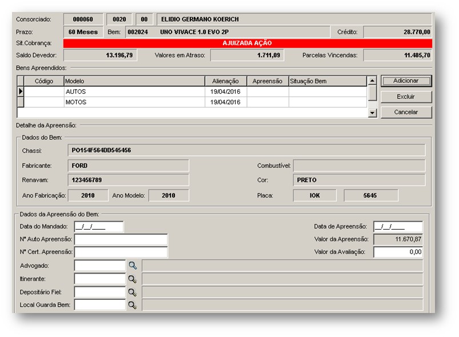The image size is (459, 337).
Task: Click the seized-goods list scrollbar thumb
Action: tap(372, 93)
